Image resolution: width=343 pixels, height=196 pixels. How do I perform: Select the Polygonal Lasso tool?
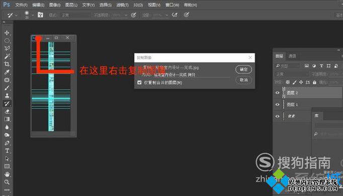[7, 48]
